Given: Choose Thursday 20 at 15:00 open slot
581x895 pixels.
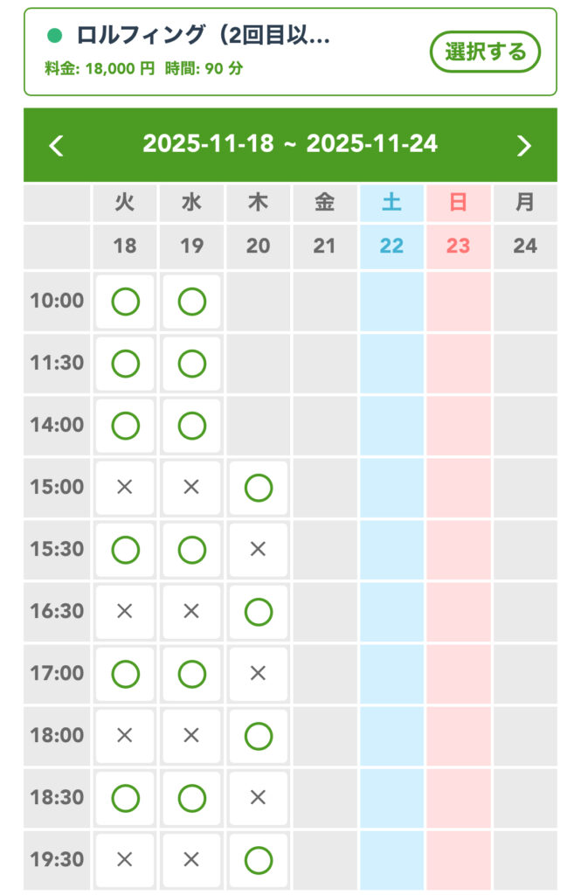Looking at the screenshot, I should point(258,488).
